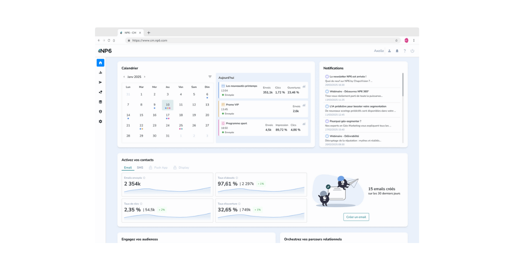Open the Programme sport campaign
The width and height of the screenshot is (514, 270).
pyautogui.click(x=263, y=127)
